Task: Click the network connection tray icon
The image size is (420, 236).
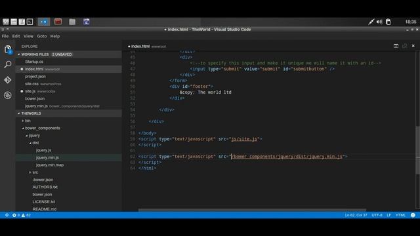Action: [x=371, y=22]
